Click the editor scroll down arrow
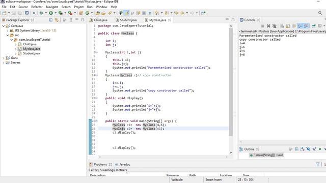The height and width of the screenshot is (183, 326). (231, 152)
